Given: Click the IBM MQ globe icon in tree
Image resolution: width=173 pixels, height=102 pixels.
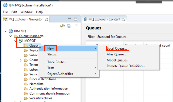Looking at the screenshot, I should [x=11, y=31].
